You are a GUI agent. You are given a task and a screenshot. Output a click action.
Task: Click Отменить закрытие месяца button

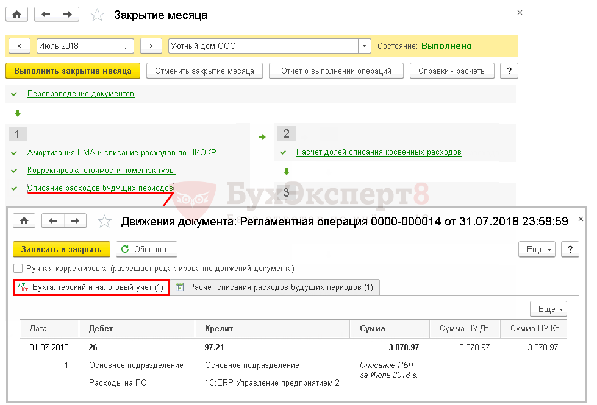pyautogui.click(x=204, y=71)
